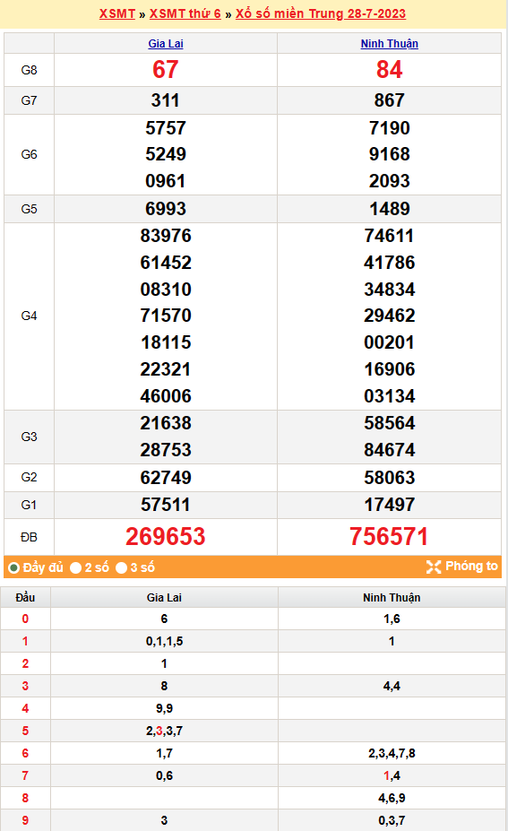
Task: Click the Phóng to expand icon
Action: (434, 567)
